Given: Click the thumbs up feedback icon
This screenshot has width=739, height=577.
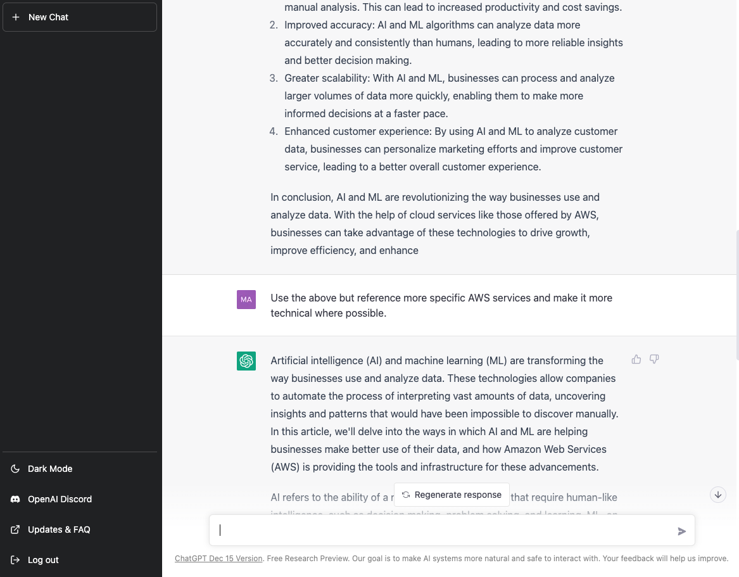Looking at the screenshot, I should pyautogui.click(x=636, y=360).
